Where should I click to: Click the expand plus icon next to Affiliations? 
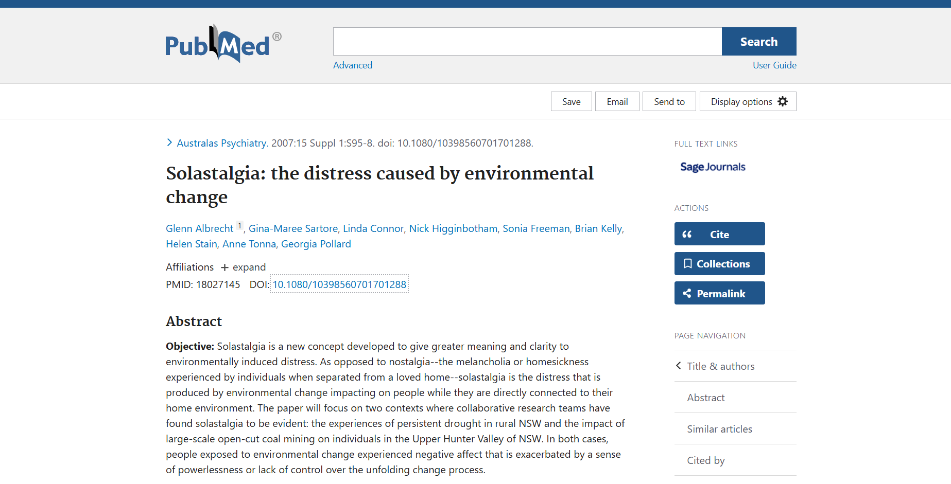[225, 267]
